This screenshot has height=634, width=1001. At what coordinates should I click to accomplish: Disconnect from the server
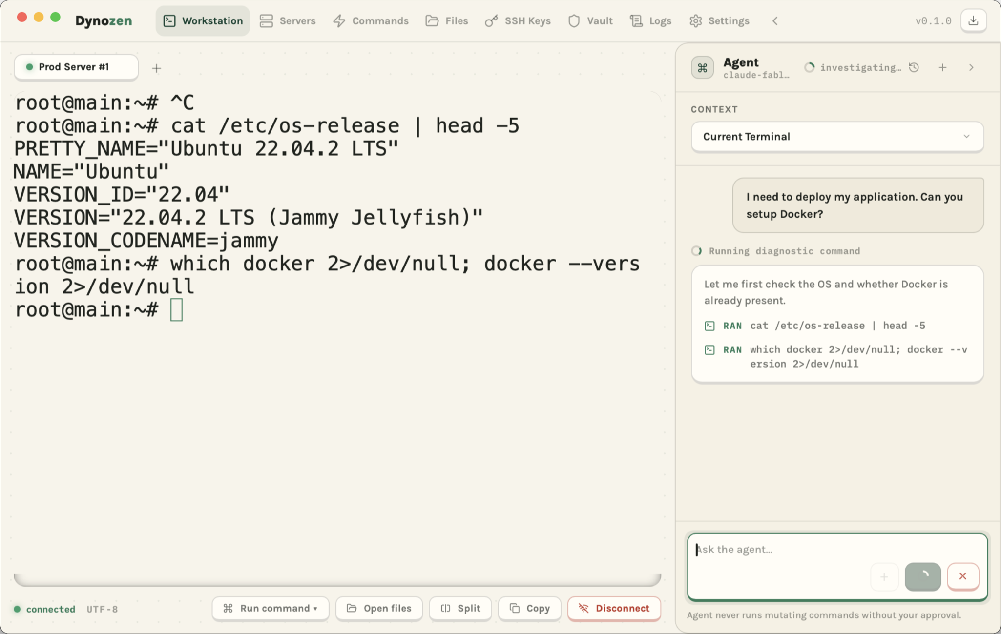point(614,608)
